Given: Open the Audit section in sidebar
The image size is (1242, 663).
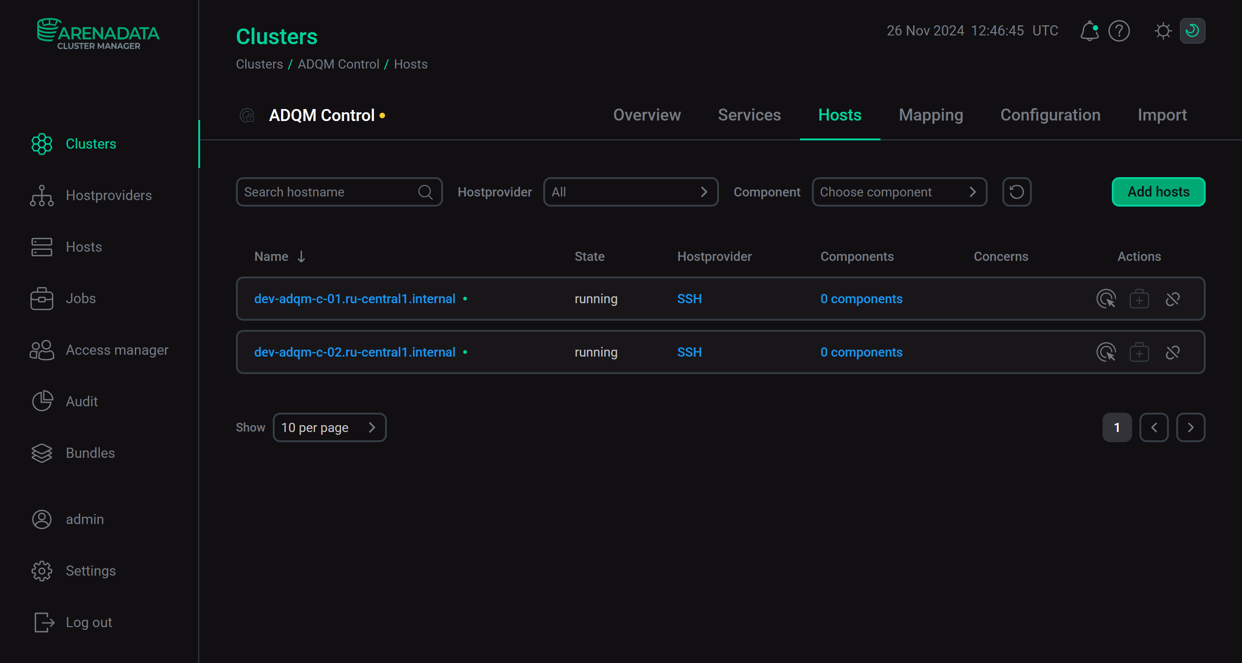Looking at the screenshot, I should pos(81,401).
